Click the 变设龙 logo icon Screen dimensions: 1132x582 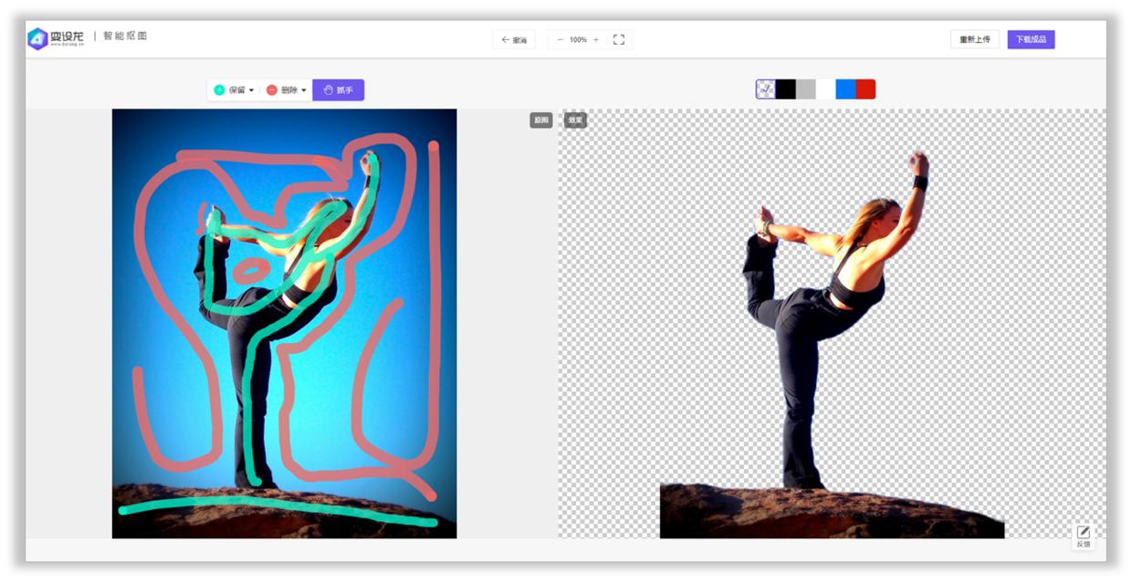point(37,38)
